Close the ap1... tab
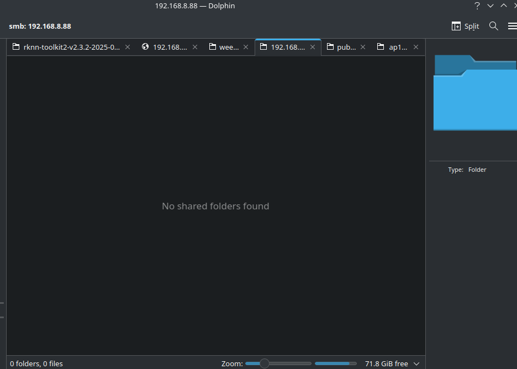 pos(416,47)
